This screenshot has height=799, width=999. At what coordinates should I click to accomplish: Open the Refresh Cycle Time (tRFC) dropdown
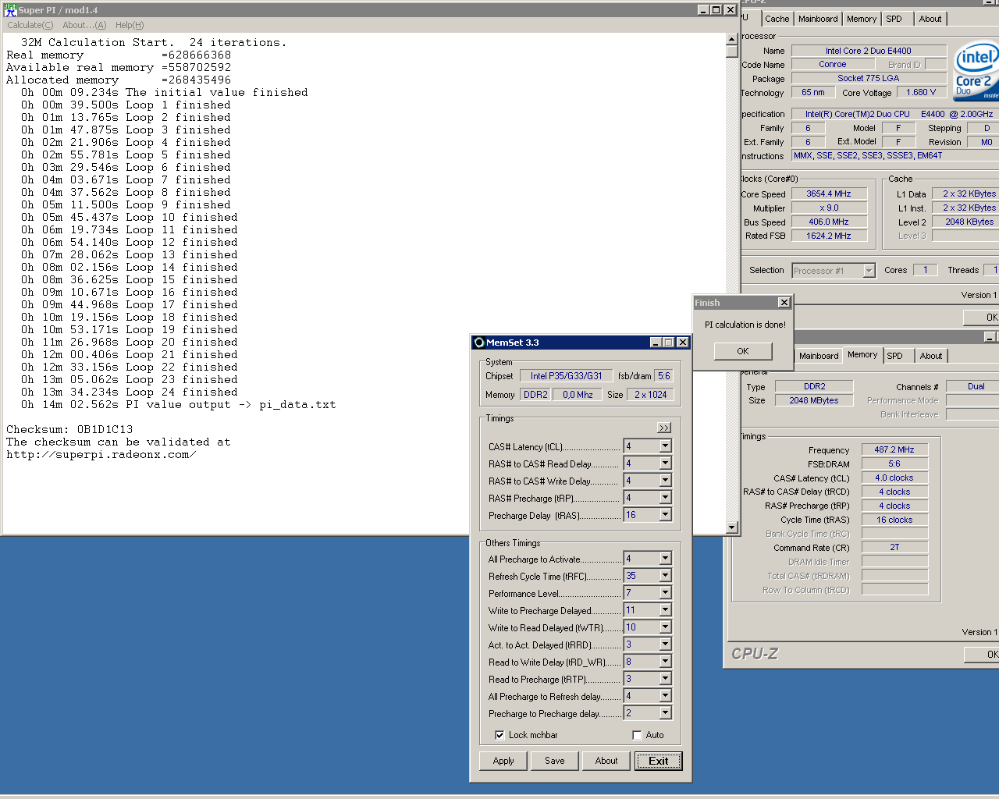pyautogui.click(x=665, y=576)
